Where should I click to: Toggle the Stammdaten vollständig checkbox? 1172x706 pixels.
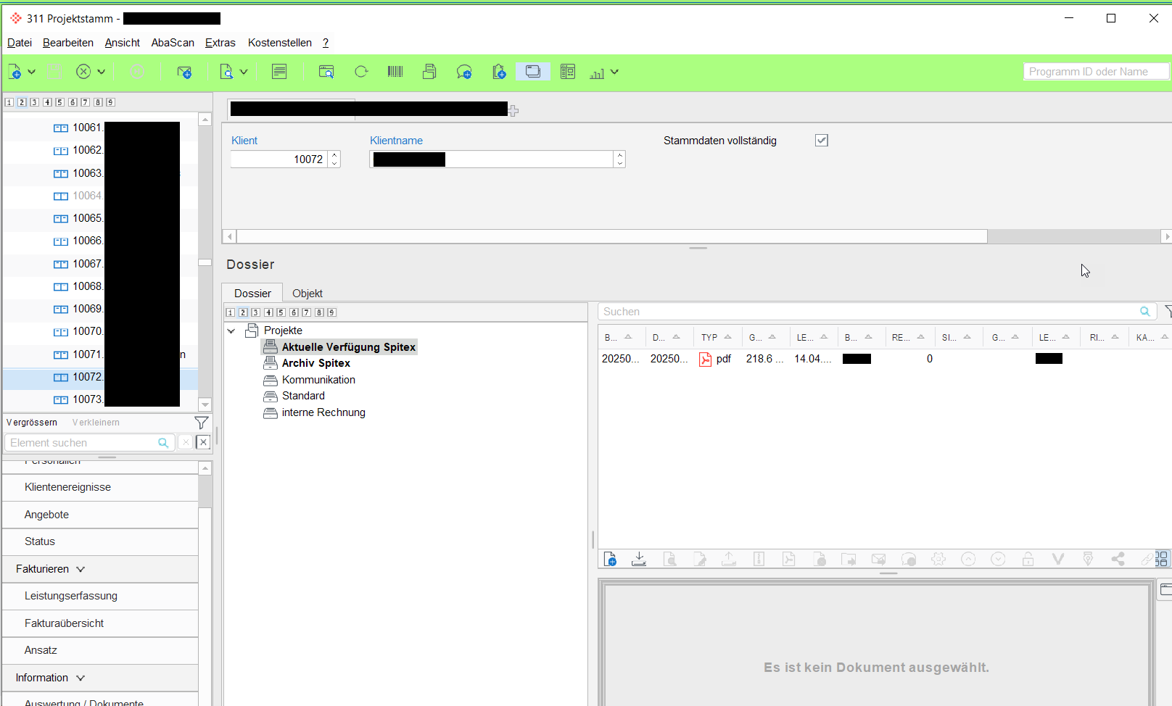821,141
